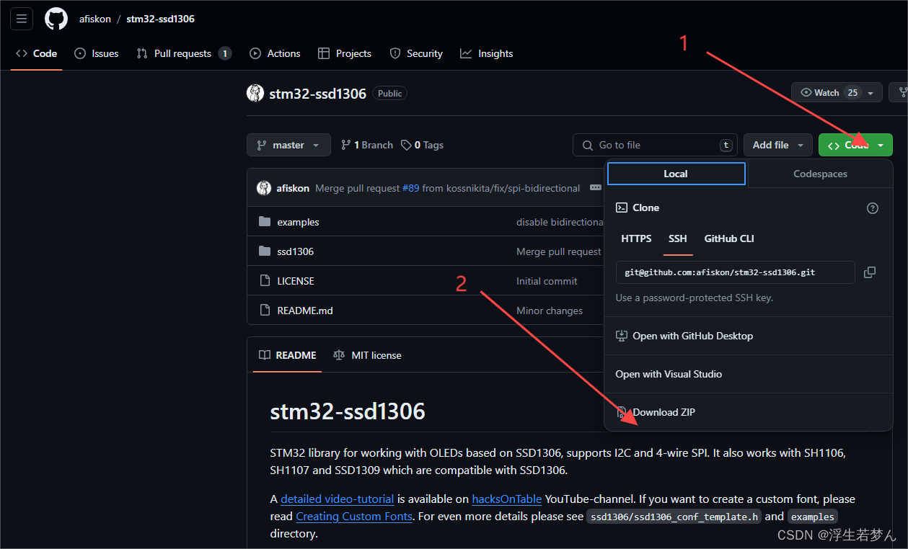This screenshot has height=549, width=908.
Task: Click the README.md file icon
Action: click(x=264, y=311)
